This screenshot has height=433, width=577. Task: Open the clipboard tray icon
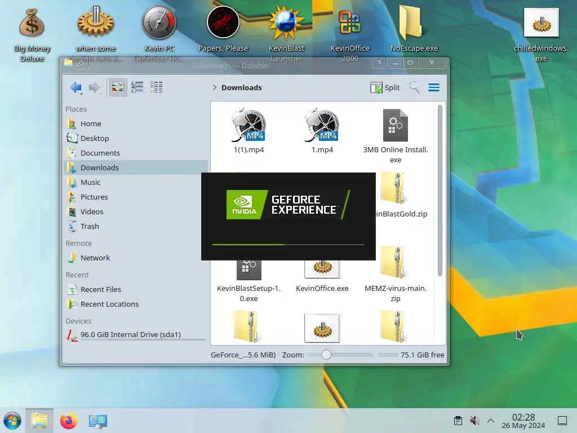[458, 421]
